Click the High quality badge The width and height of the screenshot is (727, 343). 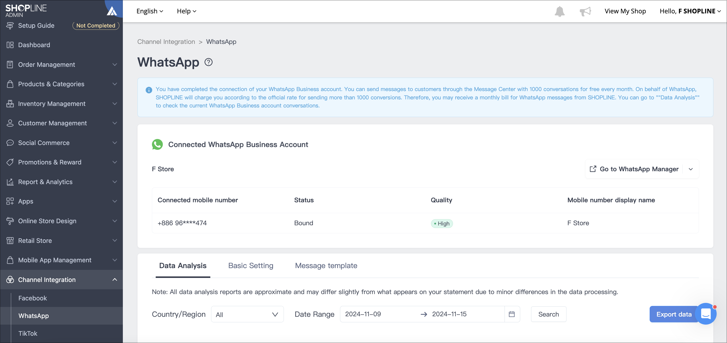click(442, 224)
